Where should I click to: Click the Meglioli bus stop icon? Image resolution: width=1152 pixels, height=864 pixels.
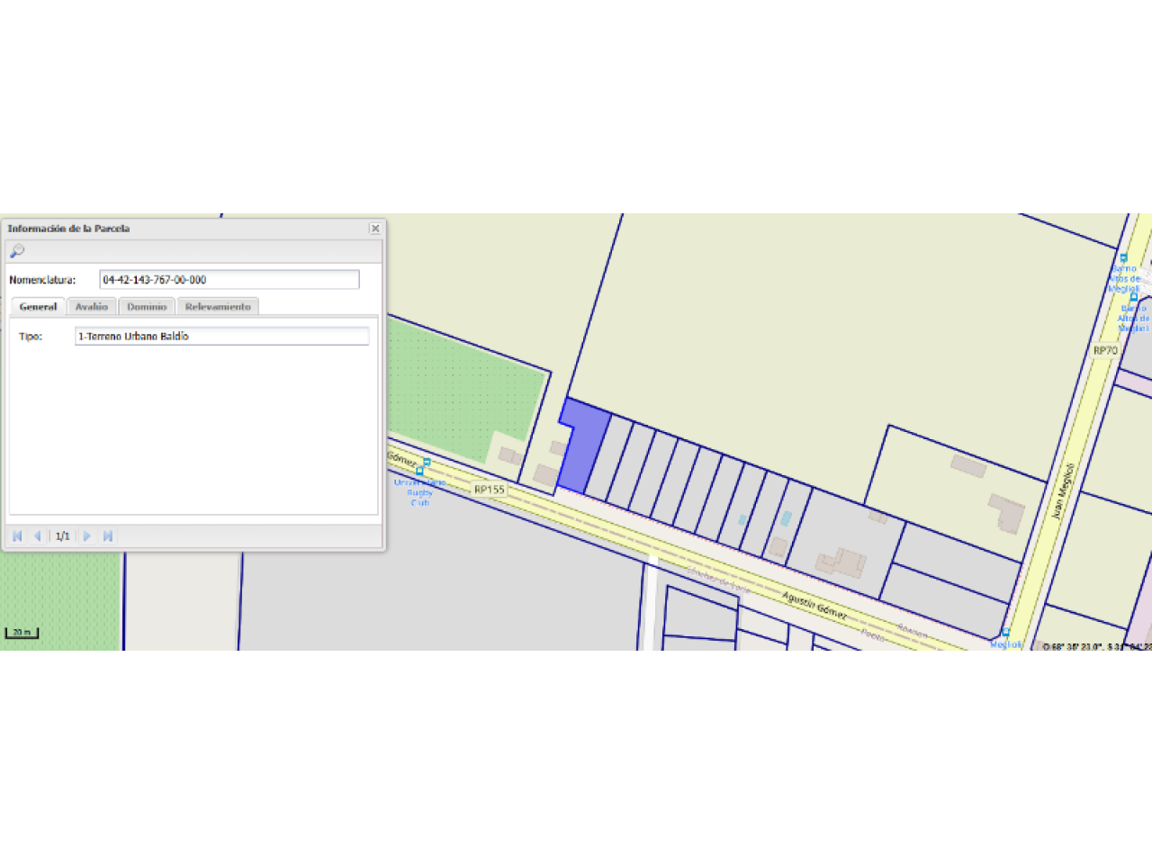click(x=1005, y=633)
